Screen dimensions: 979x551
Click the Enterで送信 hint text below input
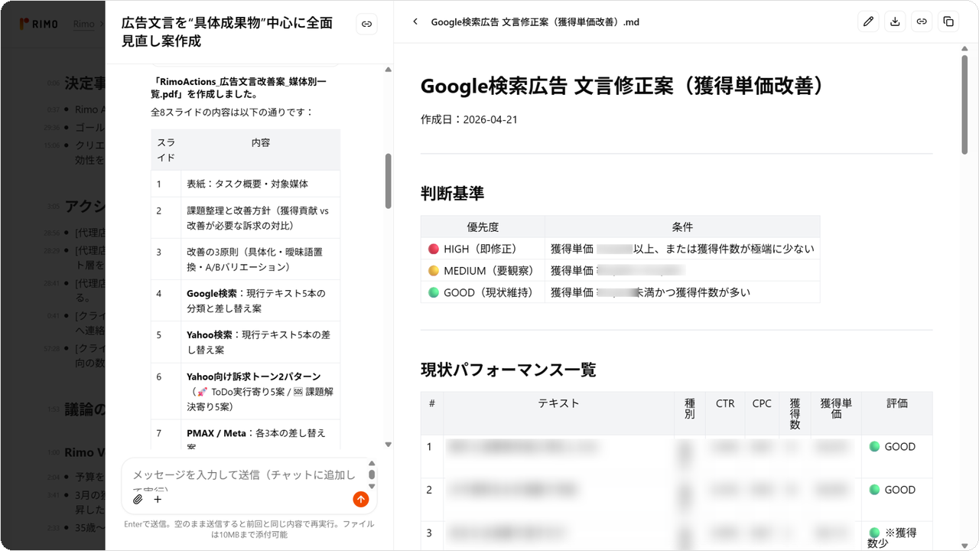[249, 530]
